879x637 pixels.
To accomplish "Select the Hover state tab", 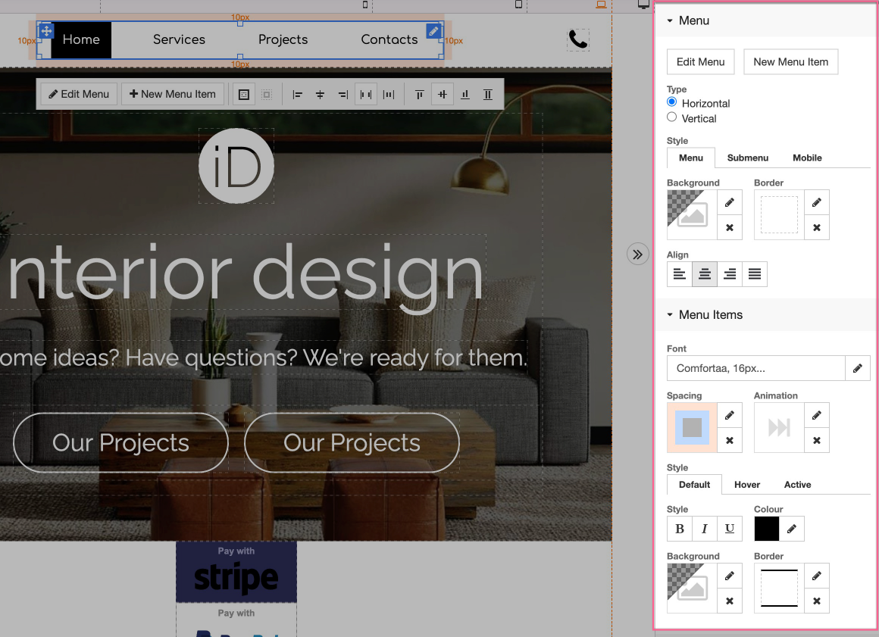I will [x=746, y=485].
